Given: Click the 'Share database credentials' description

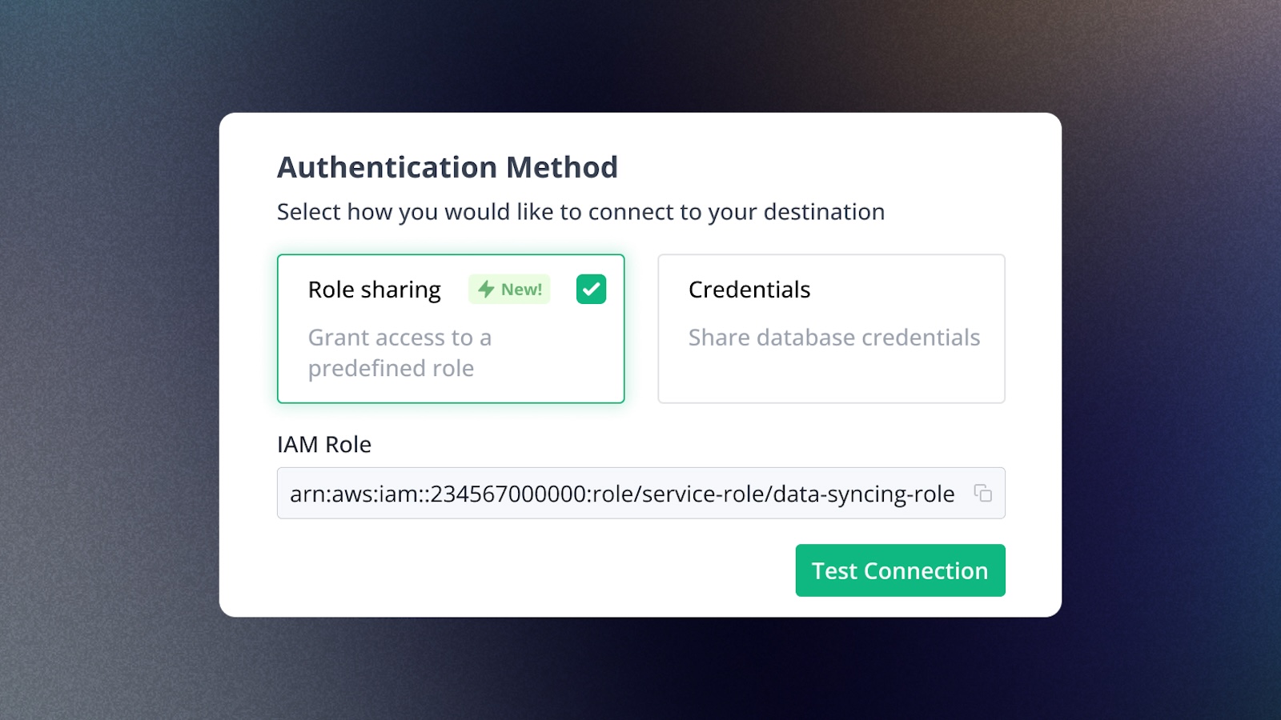Looking at the screenshot, I should click(833, 338).
